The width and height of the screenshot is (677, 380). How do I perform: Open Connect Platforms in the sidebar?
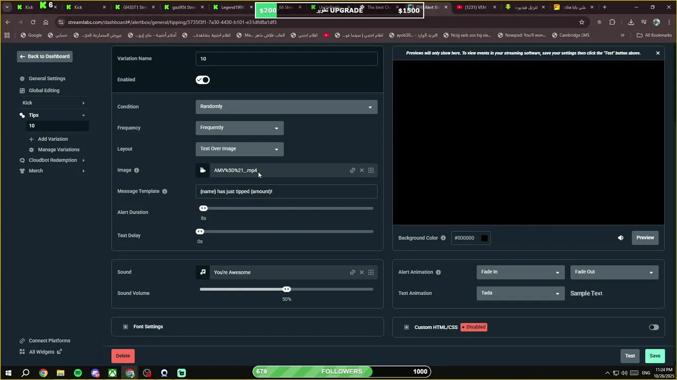[x=49, y=340]
